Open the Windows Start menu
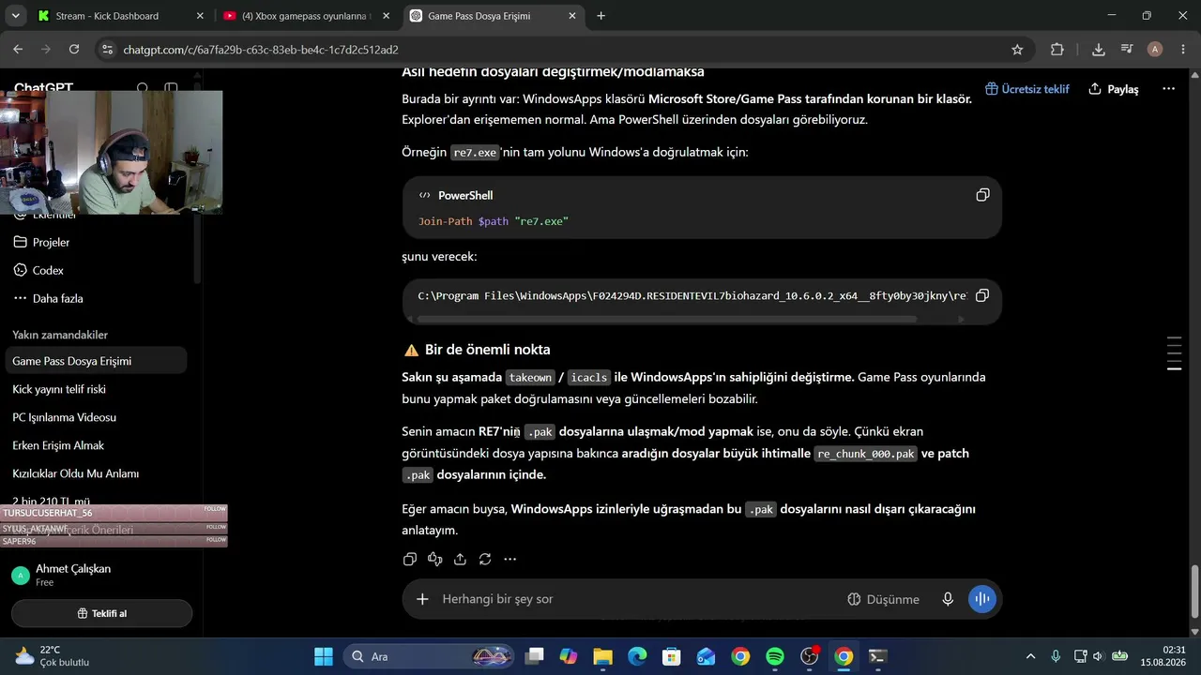1201x675 pixels. click(x=323, y=656)
